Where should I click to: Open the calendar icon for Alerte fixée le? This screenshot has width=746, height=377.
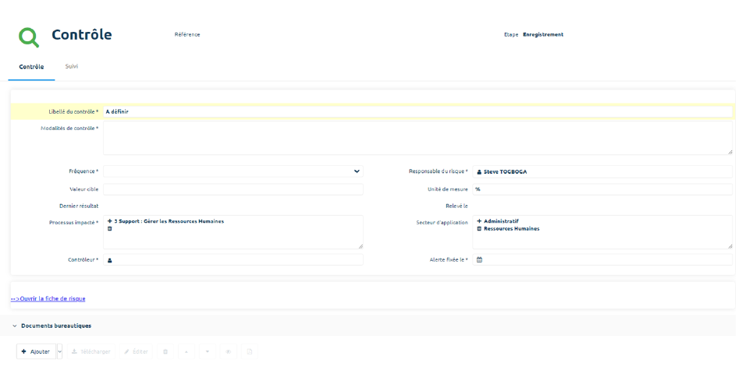tap(479, 260)
